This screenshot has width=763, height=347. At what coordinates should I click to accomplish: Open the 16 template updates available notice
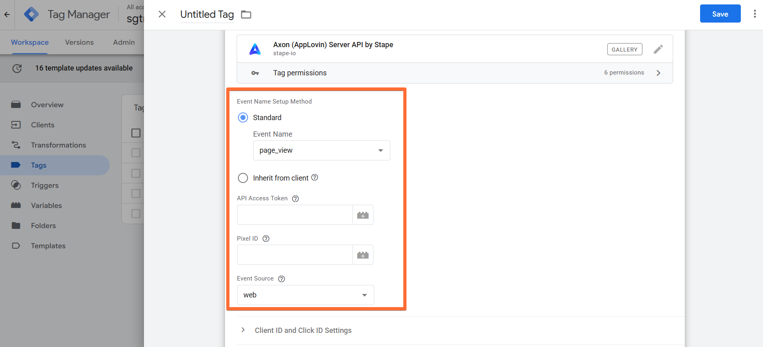click(x=84, y=68)
